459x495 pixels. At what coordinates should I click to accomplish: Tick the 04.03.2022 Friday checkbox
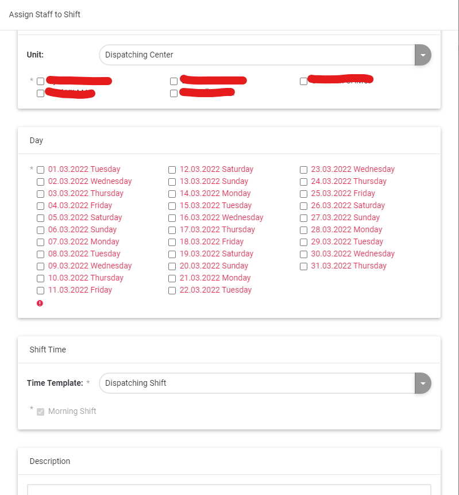pos(40,206)
